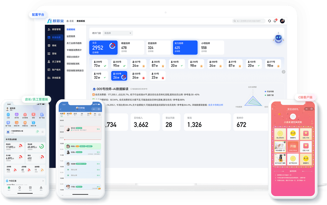Tap back arrow on 双旦送好礼 phone
327x205 pixels.
point(272,109)
